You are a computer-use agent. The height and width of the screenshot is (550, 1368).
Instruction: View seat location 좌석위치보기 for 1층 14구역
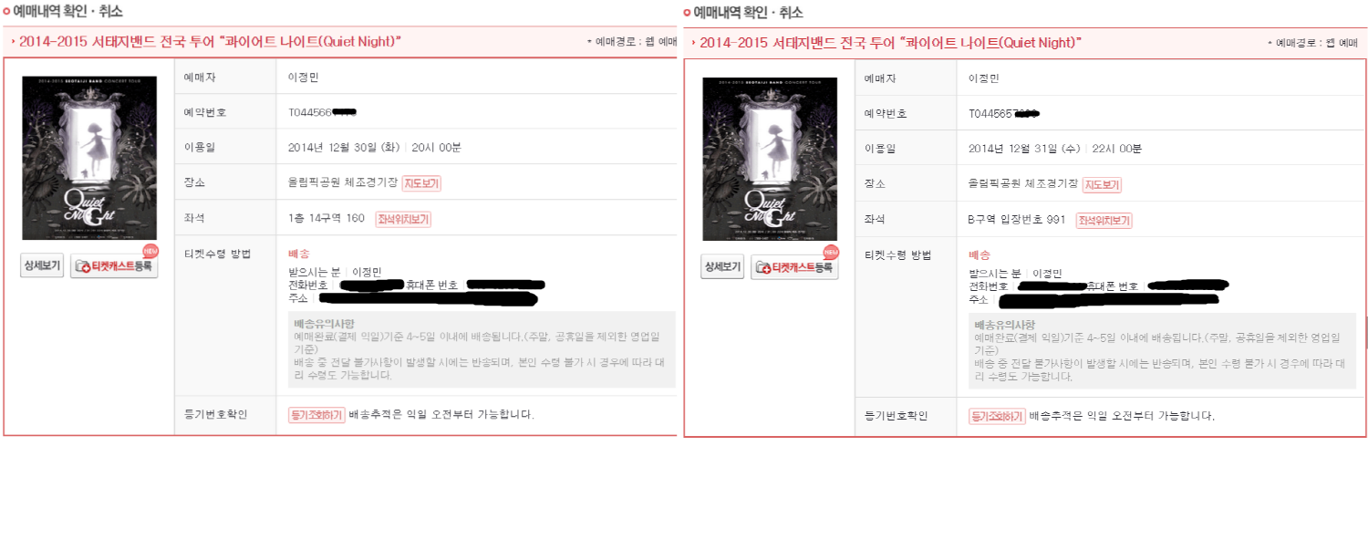tap(403, 219)
